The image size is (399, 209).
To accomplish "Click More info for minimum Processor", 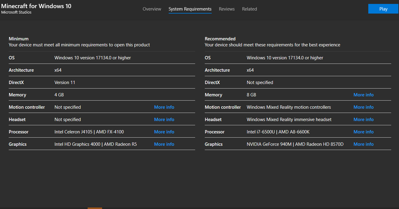I will 164,132.
